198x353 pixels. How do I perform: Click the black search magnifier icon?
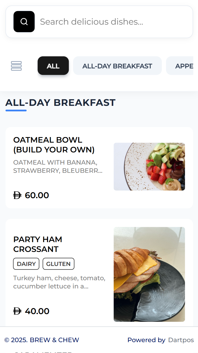(24, 22)
